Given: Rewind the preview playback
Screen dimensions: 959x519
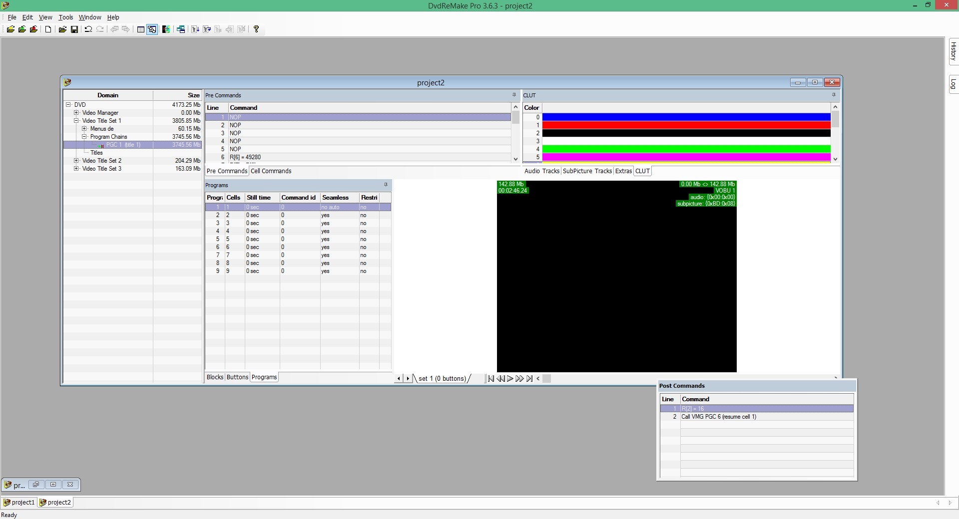Looking at the screenshot, I should [500, 379].
